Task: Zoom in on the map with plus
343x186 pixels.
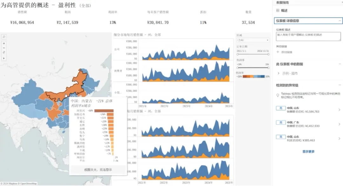Action: (x=4, y=43)
